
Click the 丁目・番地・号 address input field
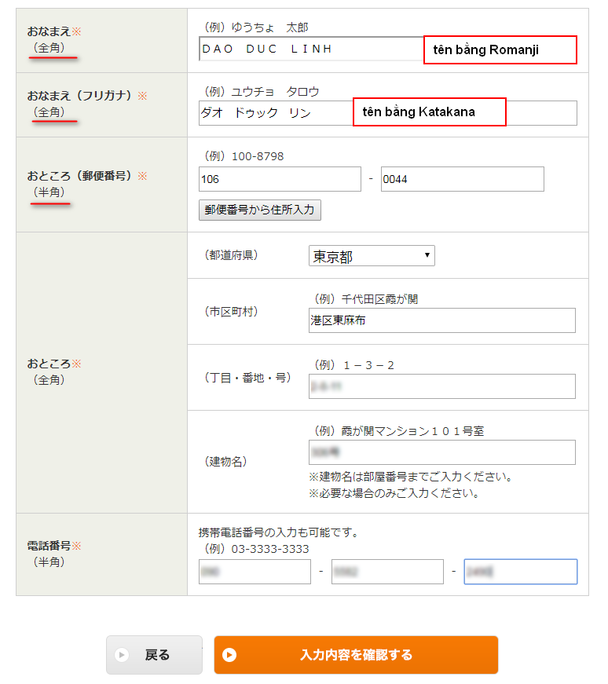click(x=441, y=386)
